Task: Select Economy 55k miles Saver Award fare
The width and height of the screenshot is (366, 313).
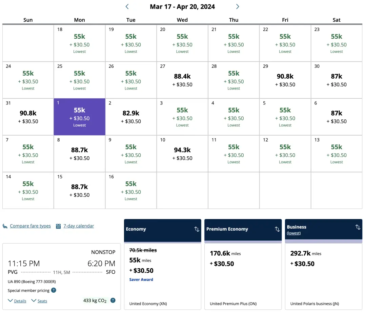Action: (163, 265)
